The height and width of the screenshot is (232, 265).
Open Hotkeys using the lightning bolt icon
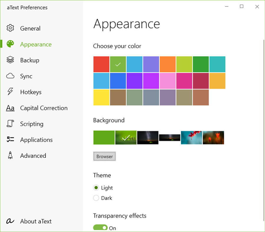tap(10, 92)
